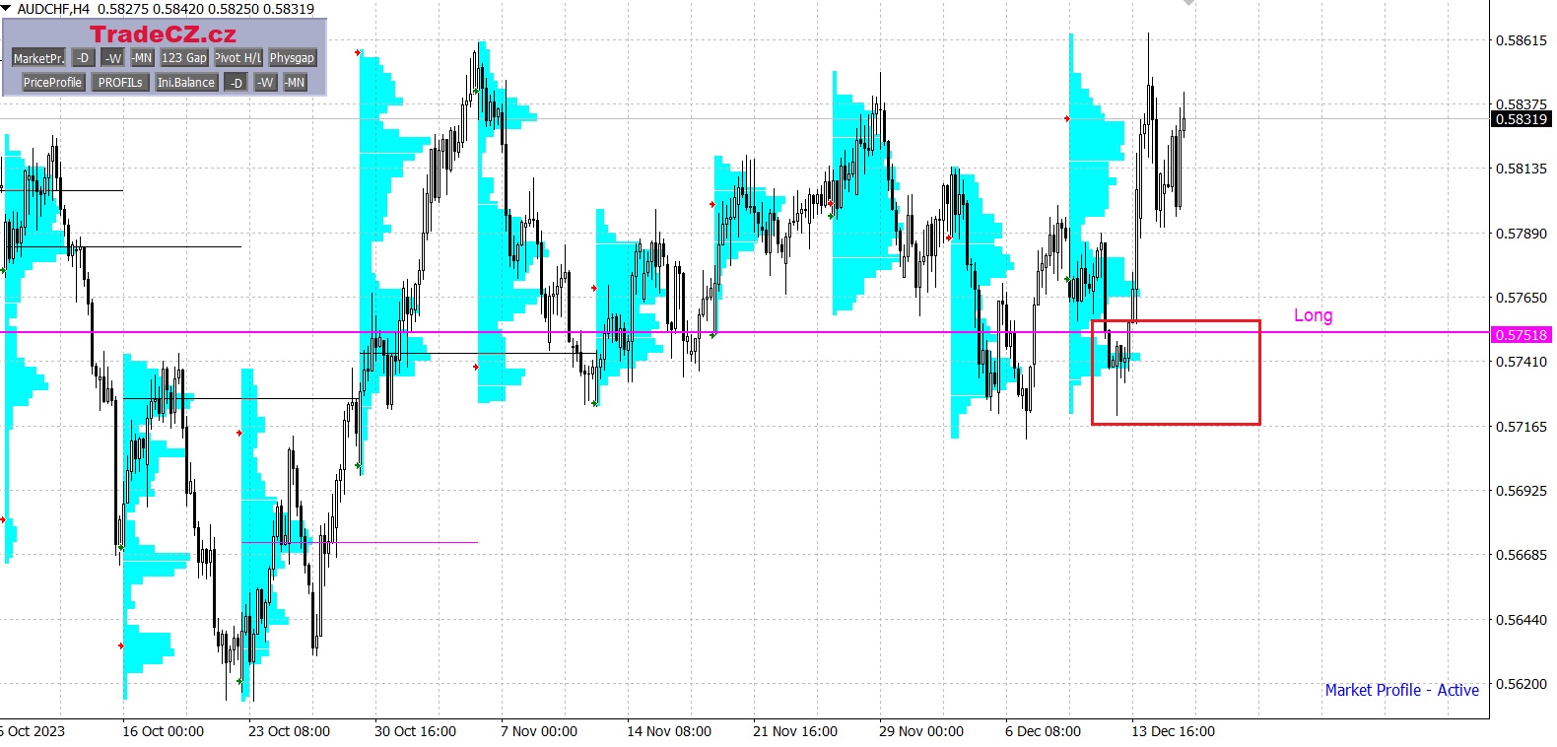Image resolution: width=1557 pixels, height=747 pixels.
Task: Toggle -W button beside 123 Gap row
Action: pyautogui.click(x=113, y=58)
